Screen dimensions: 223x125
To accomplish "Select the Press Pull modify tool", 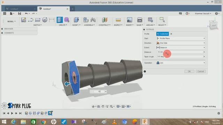I will click(x=76, y=20).
